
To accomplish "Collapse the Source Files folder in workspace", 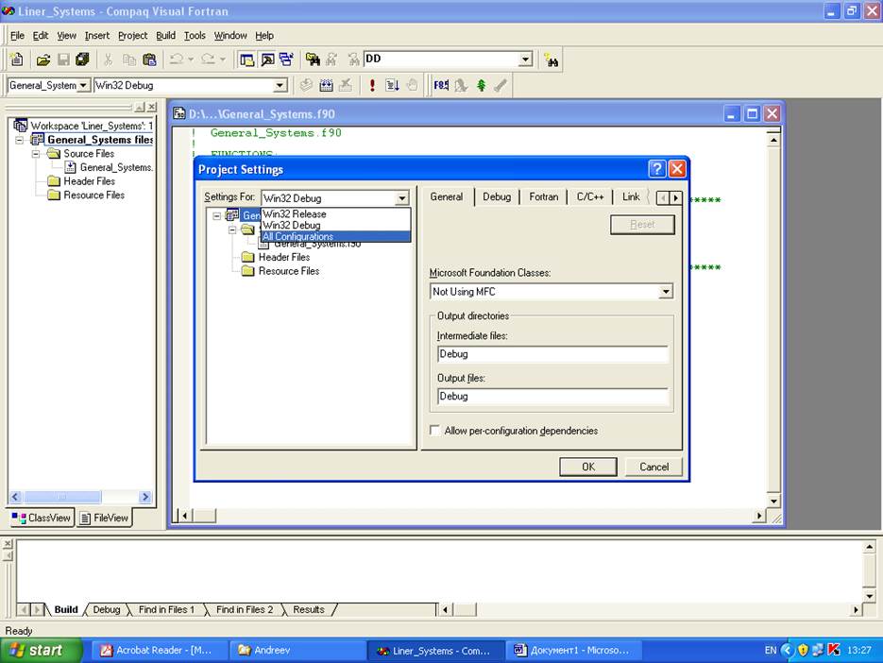I will 36,154.
